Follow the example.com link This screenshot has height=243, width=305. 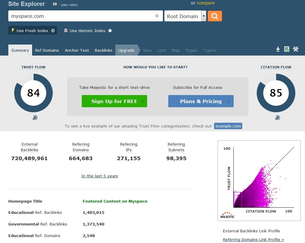pos(228,126)
